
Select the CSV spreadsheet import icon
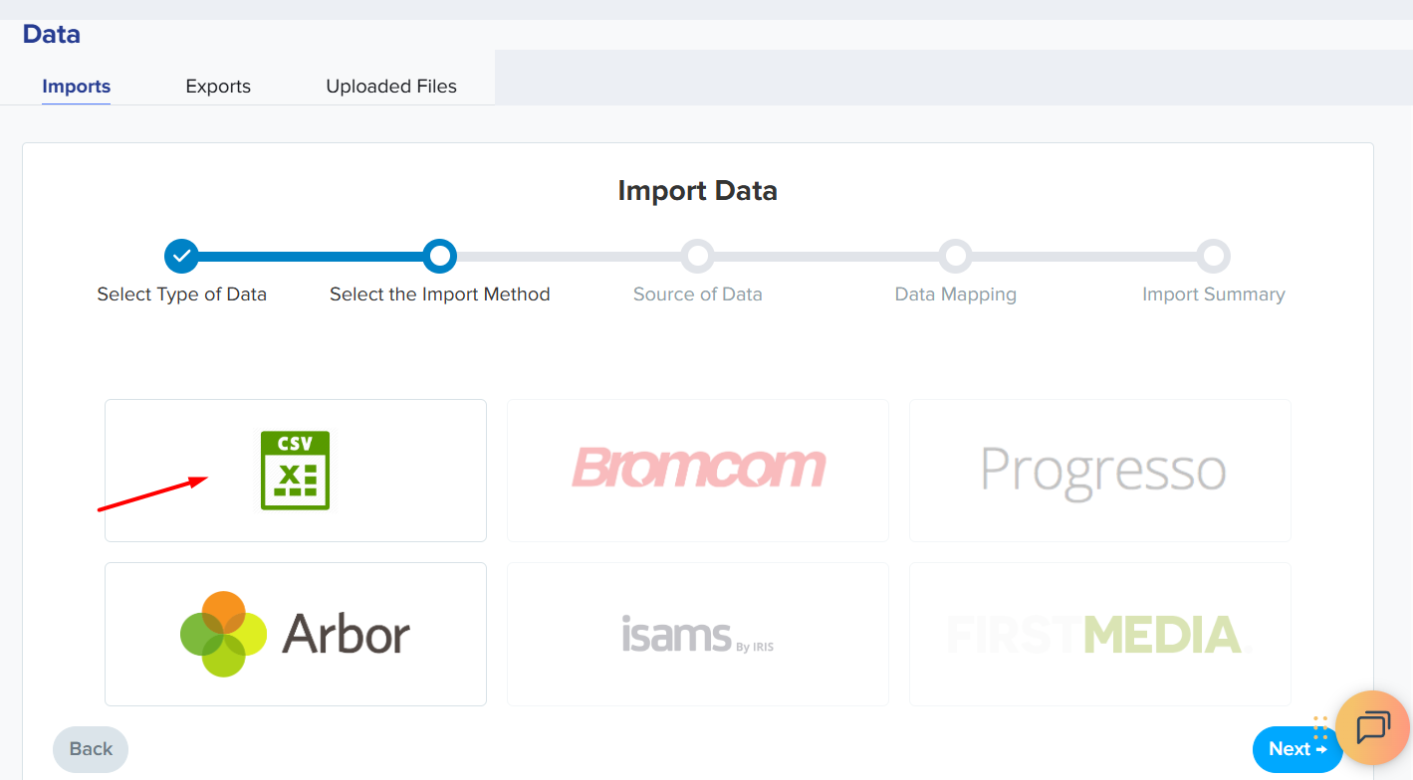tap(295, 471)
